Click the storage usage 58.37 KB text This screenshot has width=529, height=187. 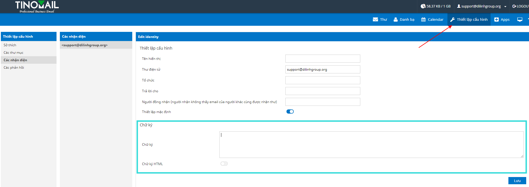439,6
